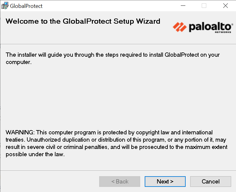The height and width of the screenshot is (192, 236).
Task: Click the GlobalProtect title bar text
Action: tap(26, 6)
